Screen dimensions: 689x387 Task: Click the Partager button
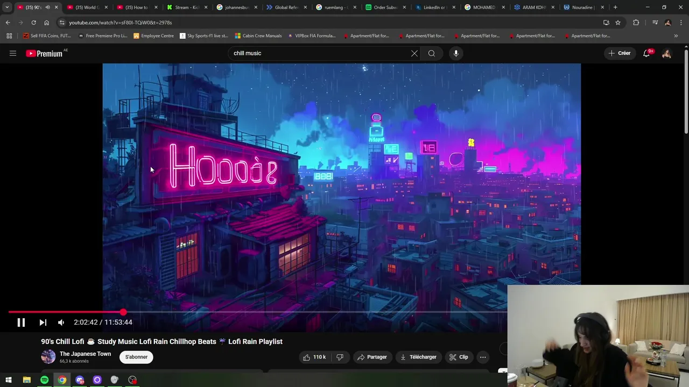tap(372, 357)
